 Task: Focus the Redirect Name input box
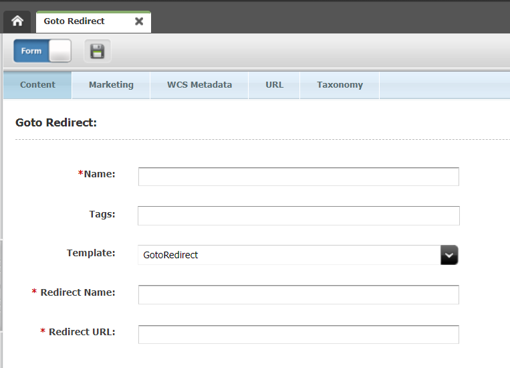pyautogui.click(x=298, y=294)
